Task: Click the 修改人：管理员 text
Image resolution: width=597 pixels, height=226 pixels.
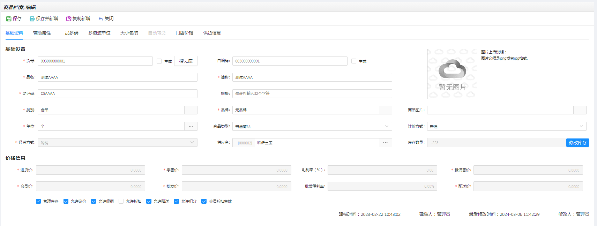Action: [x=574, y=214]
